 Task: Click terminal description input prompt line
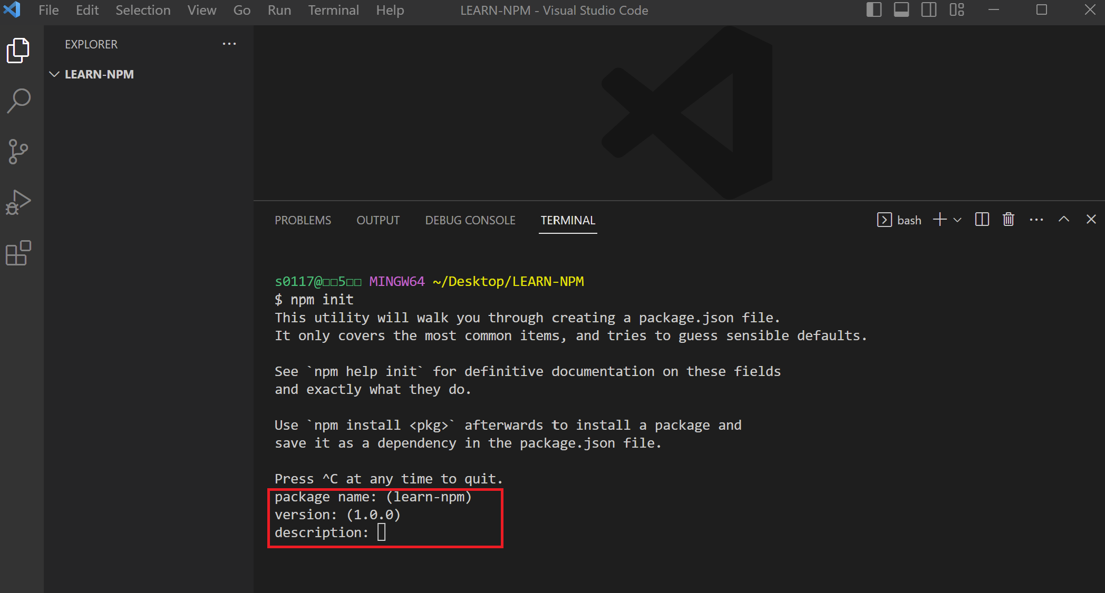(382, 532)
